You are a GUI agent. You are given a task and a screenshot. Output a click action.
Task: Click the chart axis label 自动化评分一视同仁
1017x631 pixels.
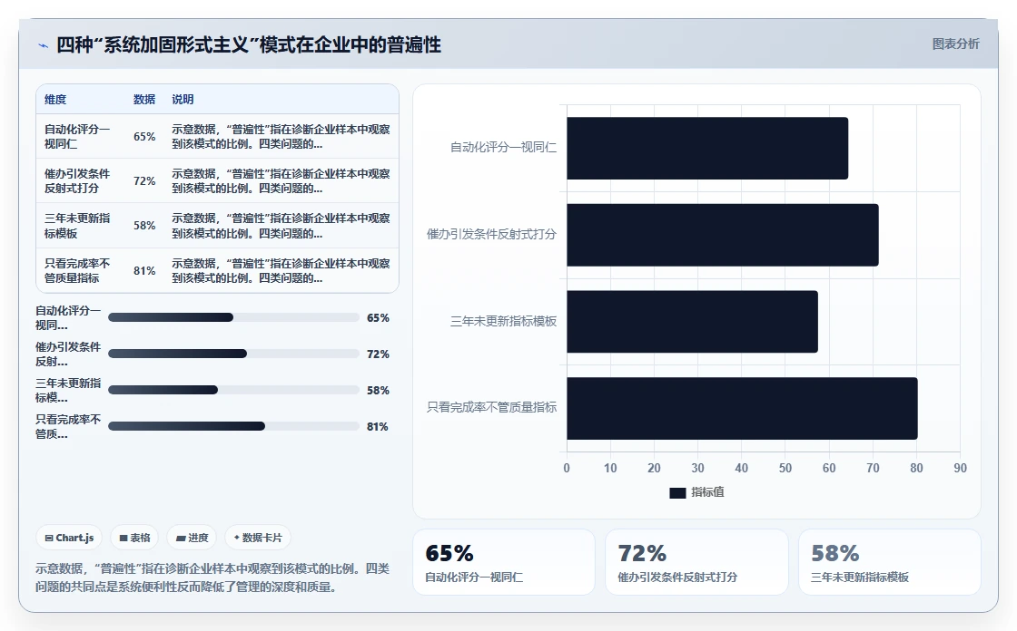[503, 148]
